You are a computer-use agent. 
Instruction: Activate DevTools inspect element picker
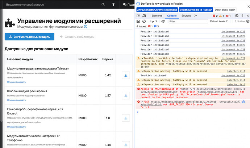point(138,16)
